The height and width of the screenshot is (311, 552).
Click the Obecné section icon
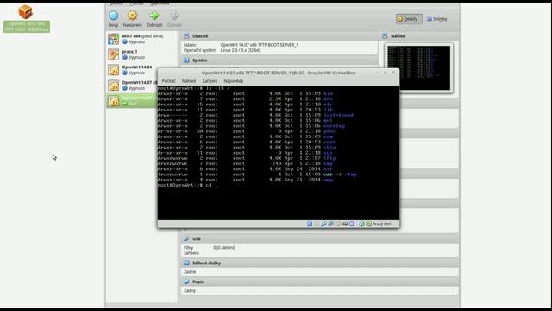(x=186, y=36)
